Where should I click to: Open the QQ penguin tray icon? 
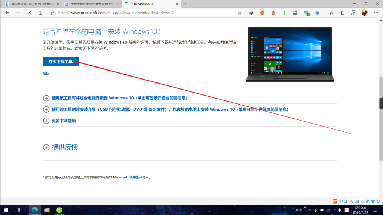pos(316,210)
